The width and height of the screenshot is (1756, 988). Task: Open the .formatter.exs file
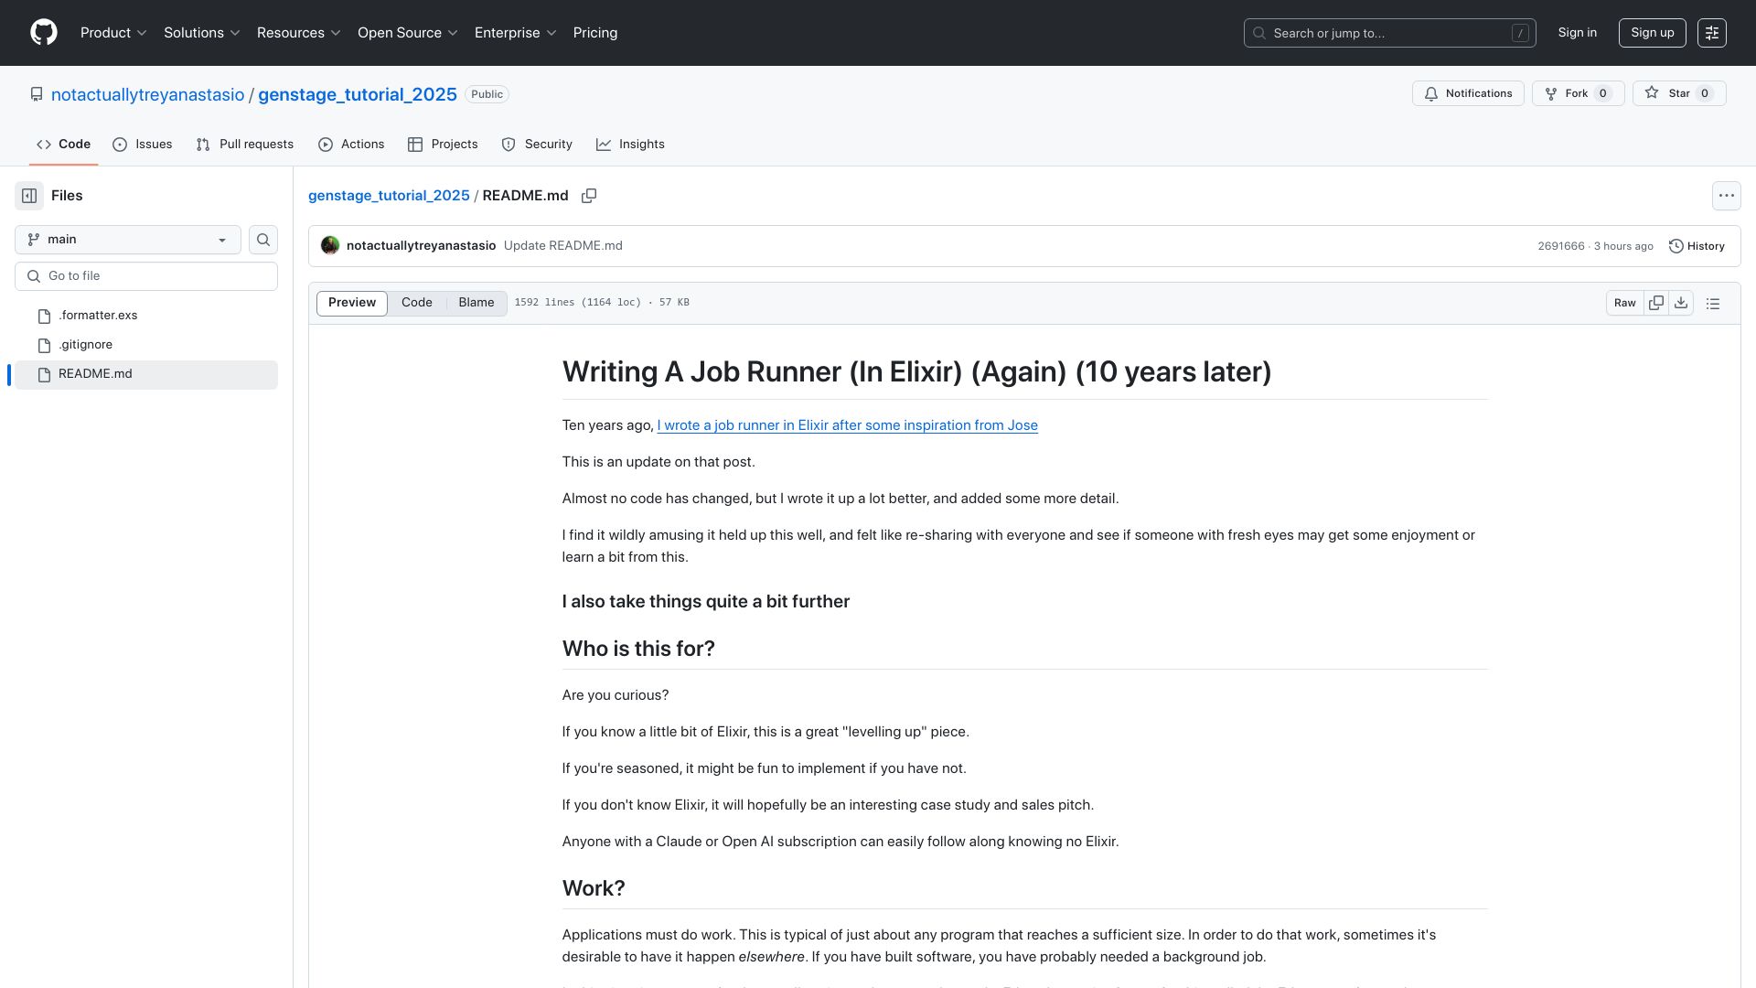tap(146, 316)
